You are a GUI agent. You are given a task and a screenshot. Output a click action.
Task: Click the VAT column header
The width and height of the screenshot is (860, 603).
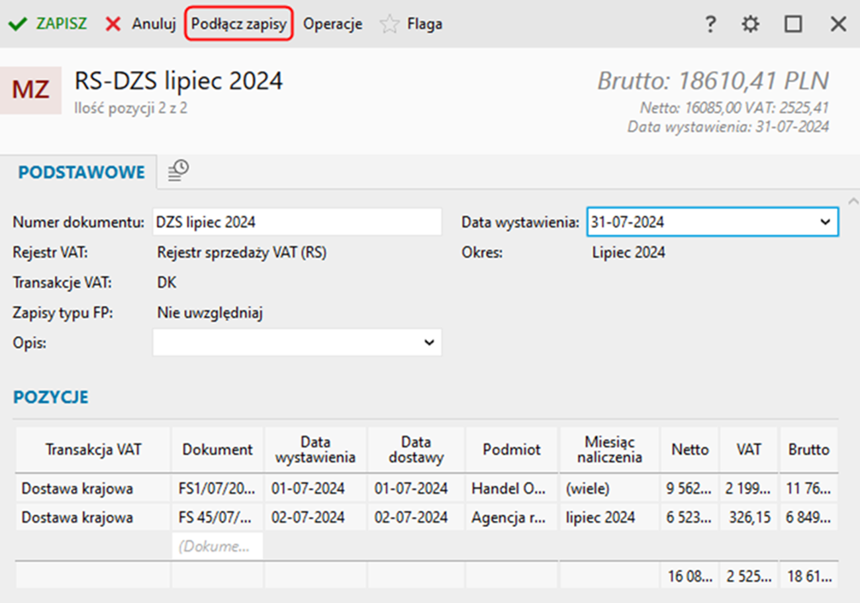(749, 449)
